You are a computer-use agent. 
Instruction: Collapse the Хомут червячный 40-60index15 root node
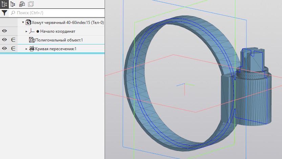click(x=23, y=23)
